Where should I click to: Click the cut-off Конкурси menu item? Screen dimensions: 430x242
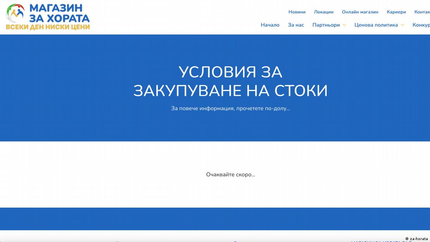421,25
